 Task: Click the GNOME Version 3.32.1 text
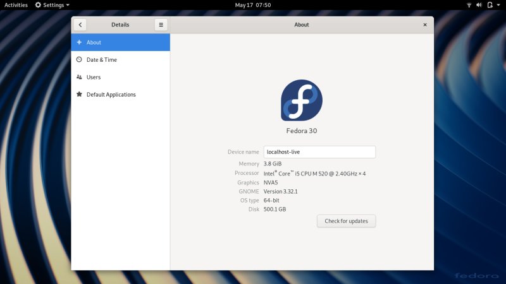point(280,192)
